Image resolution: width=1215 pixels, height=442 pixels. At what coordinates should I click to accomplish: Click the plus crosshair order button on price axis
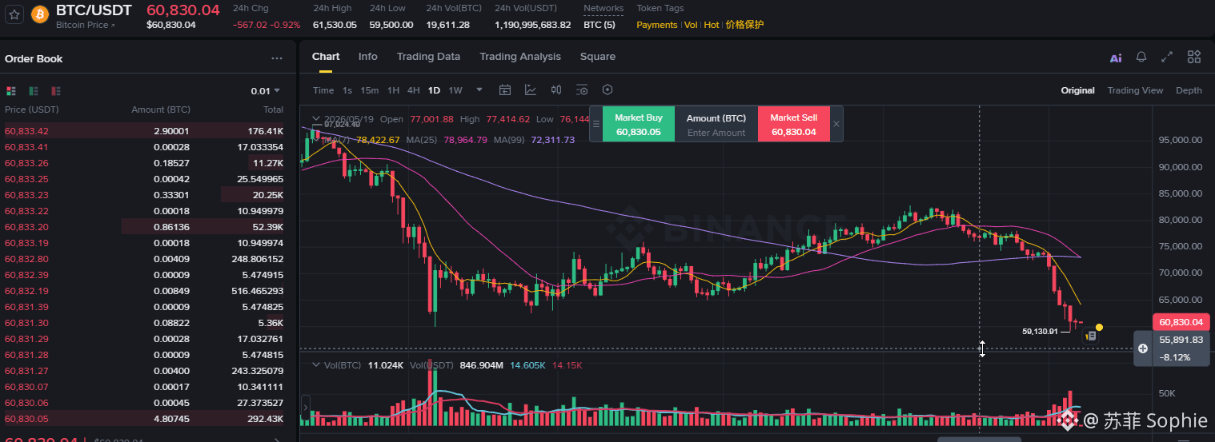(x=1143, y=348)
